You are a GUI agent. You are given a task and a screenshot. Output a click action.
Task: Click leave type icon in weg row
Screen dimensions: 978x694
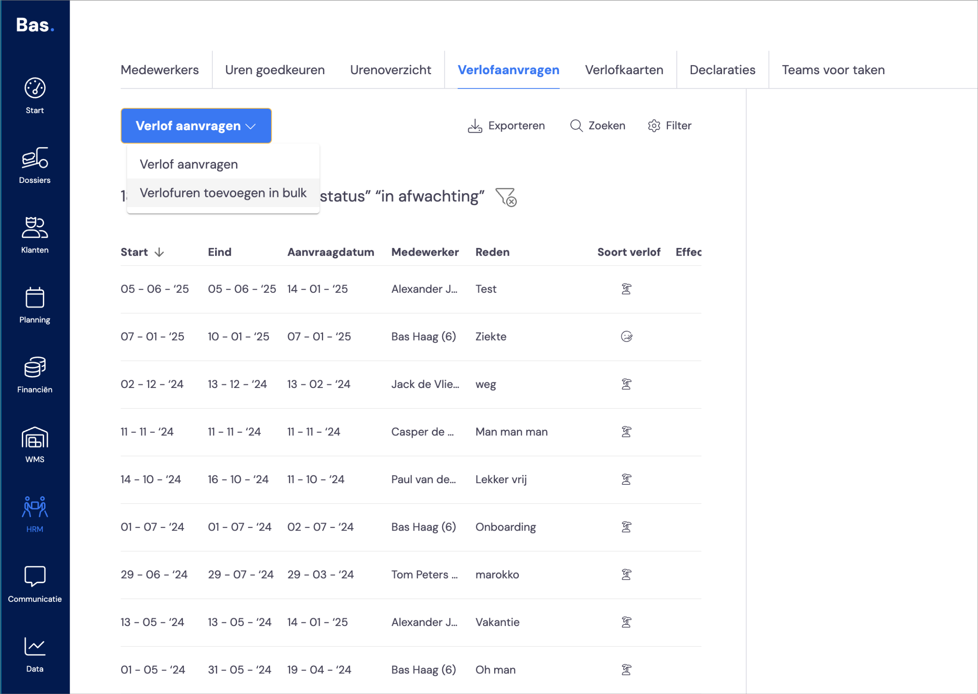click(626, 384)
